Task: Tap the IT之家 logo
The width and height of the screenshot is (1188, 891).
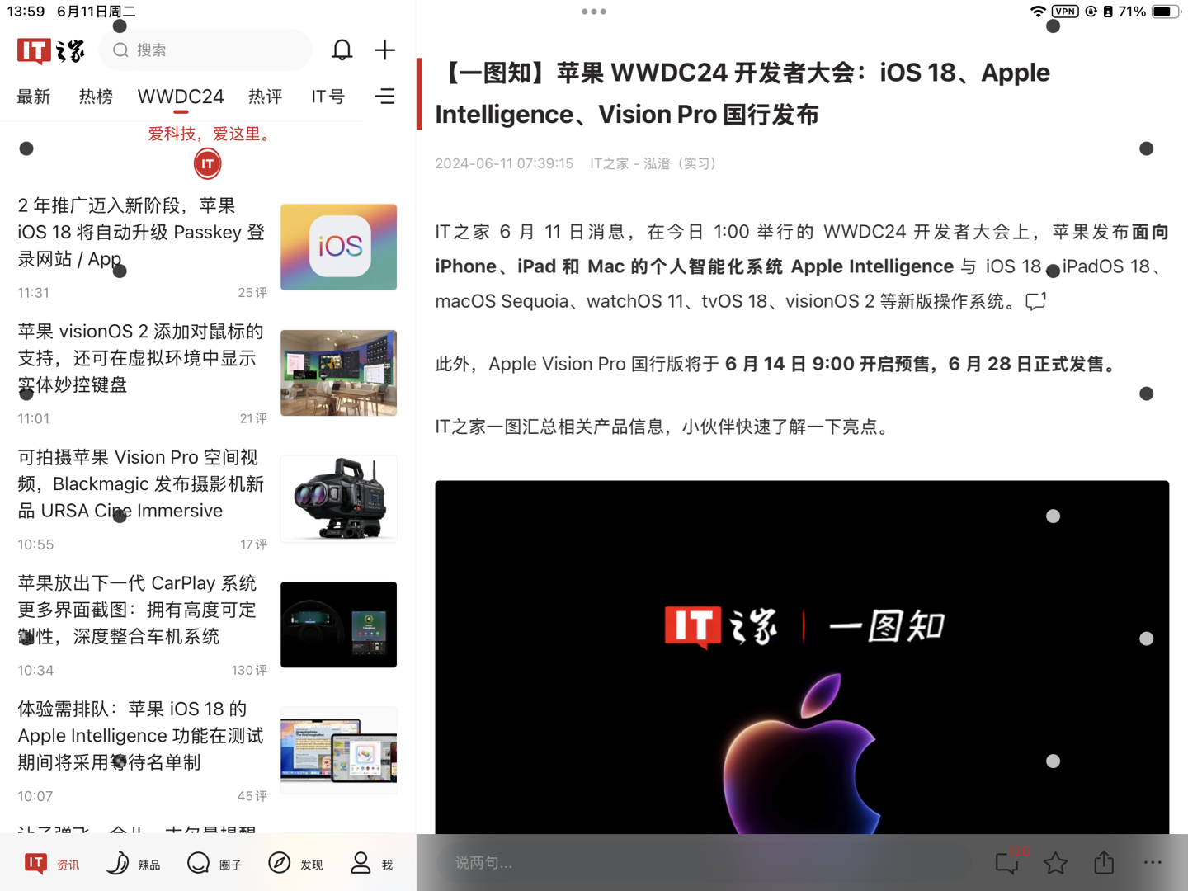Action: tap(49, 49)
